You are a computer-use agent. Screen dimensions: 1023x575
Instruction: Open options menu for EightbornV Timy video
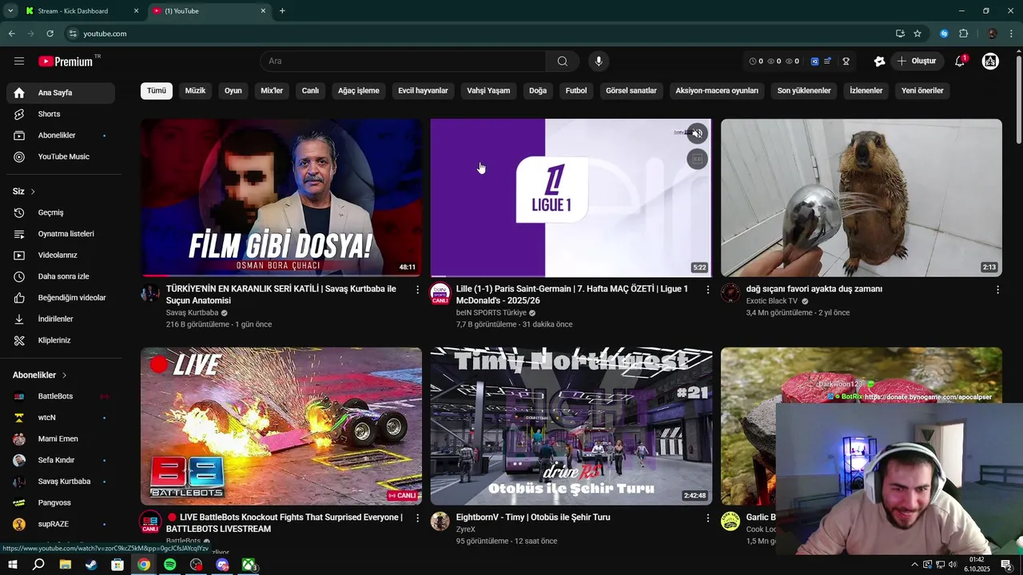coord(707,517)
